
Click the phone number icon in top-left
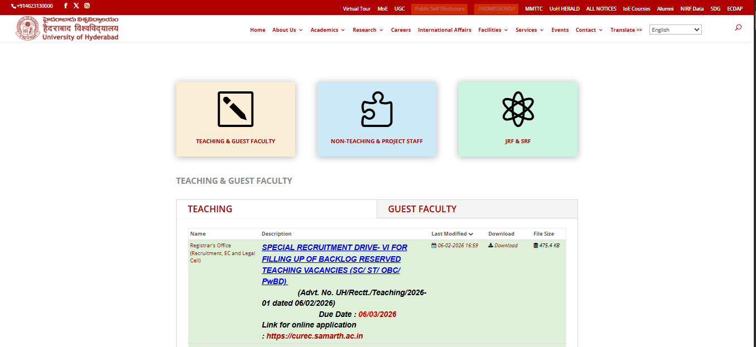click(14, 6)
